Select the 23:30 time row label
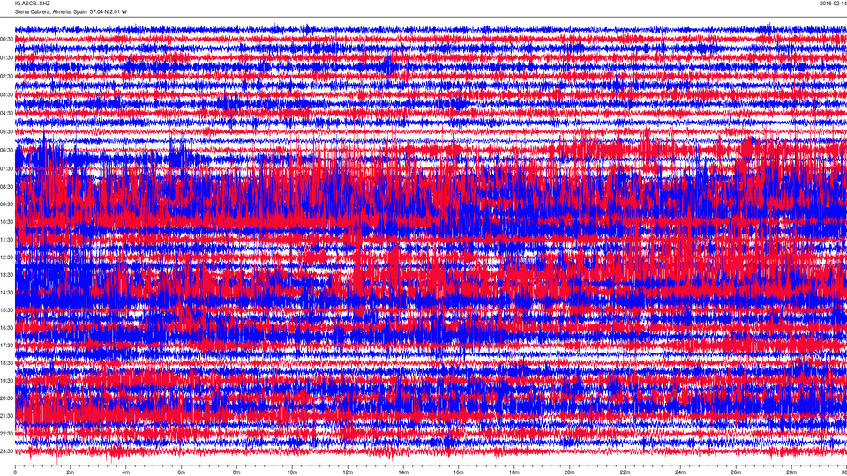 coord(7,451)
